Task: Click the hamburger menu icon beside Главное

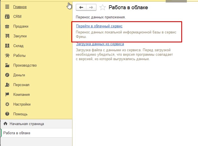Action: point(7,7)
